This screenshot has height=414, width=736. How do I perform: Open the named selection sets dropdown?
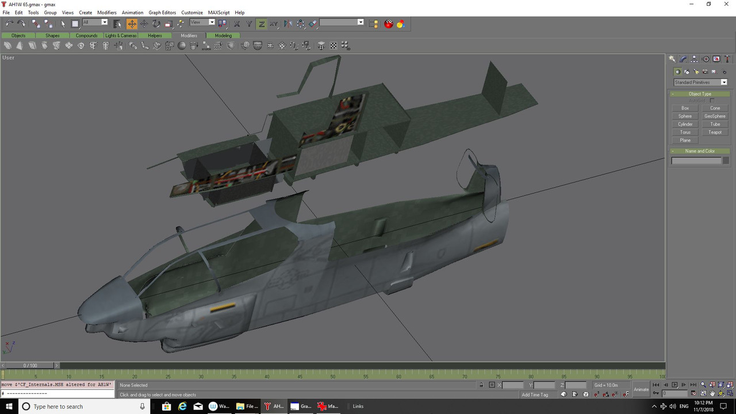pos(342,22)
